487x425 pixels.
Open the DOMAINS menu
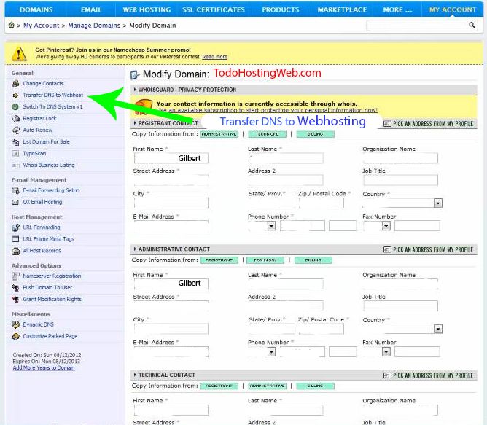coord(36,9)
